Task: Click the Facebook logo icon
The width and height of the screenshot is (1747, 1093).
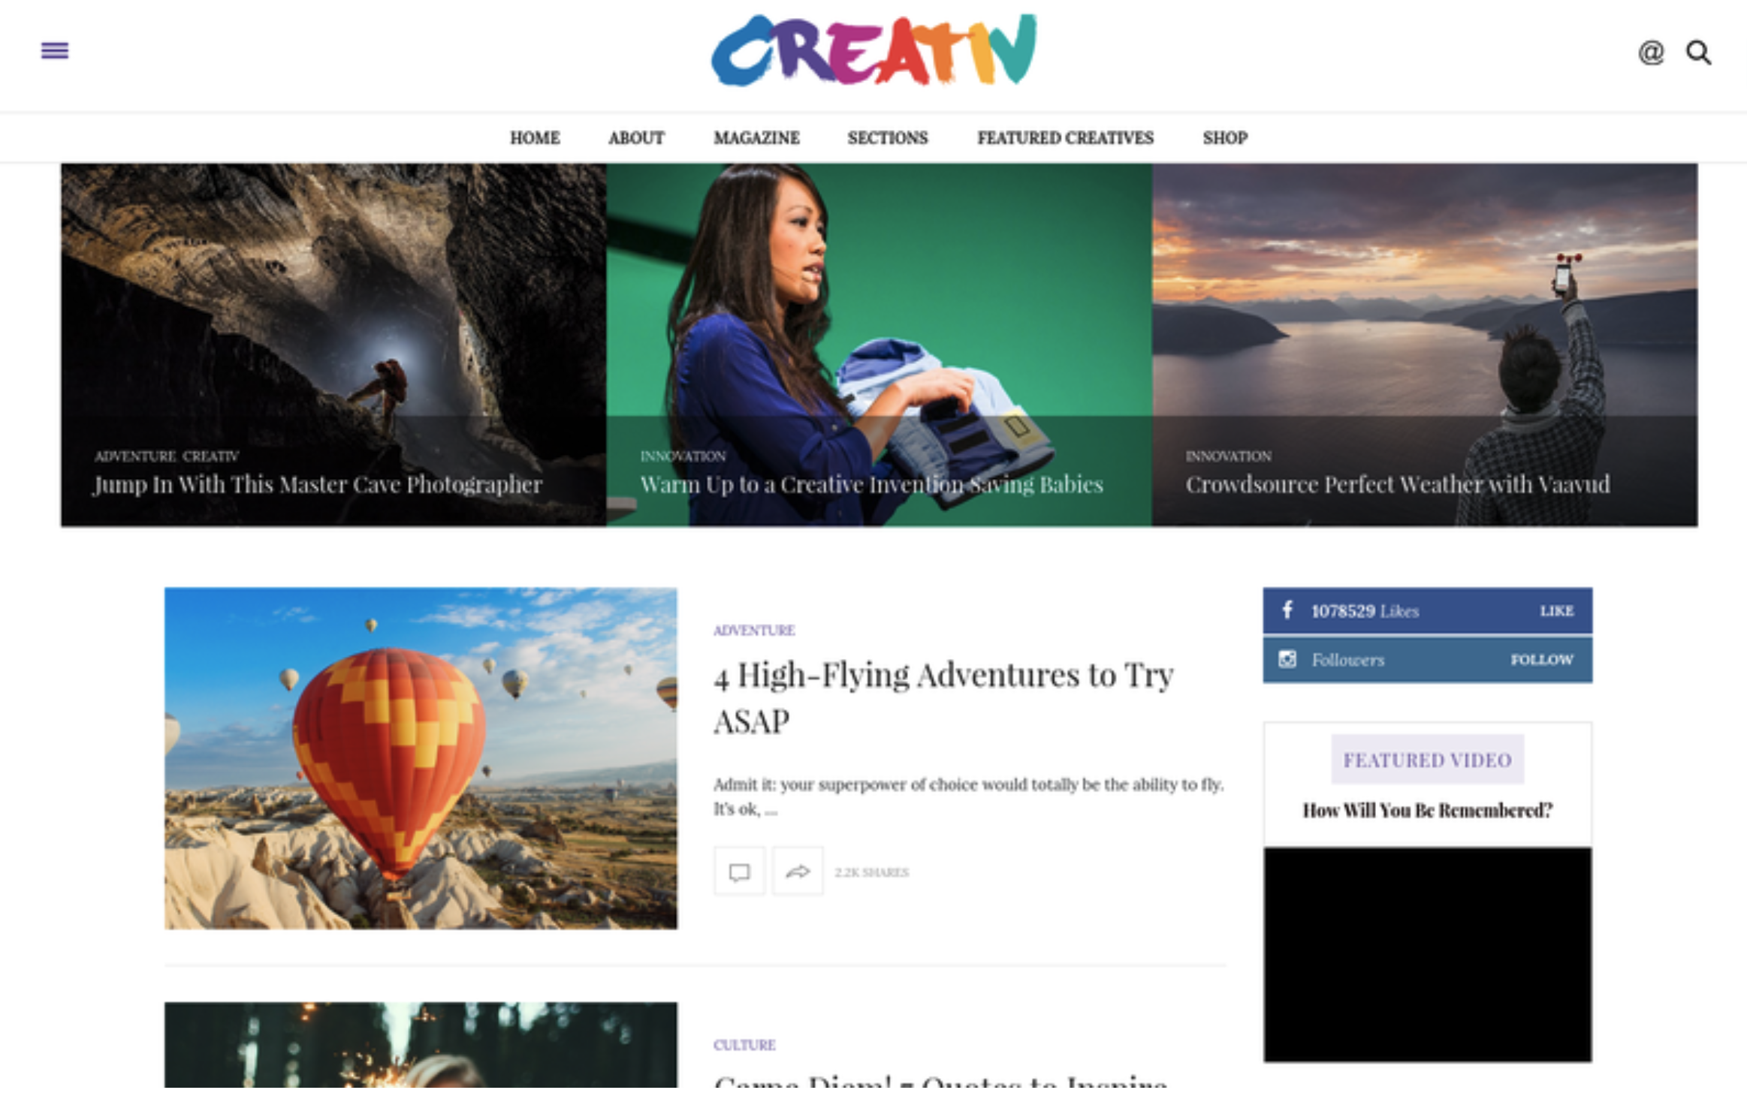Action: pyautogui.click(x=1287, y=610)
